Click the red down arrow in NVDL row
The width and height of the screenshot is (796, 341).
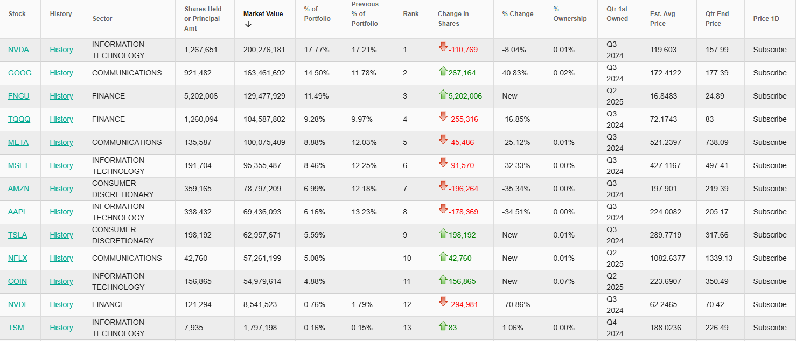tap(443, 302)
